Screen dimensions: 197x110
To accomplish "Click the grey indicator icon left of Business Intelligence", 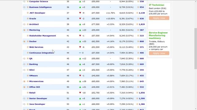I will pyautogui.click(x=24, y=7).
